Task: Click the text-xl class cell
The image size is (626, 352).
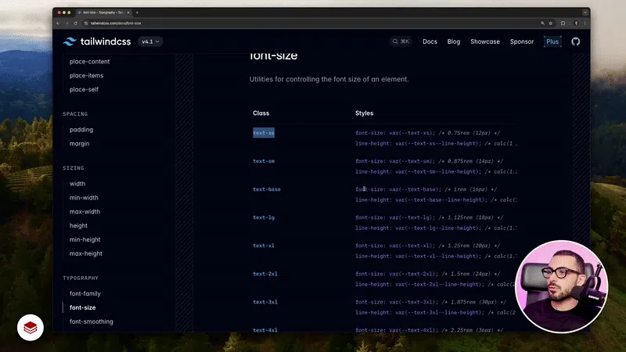Action: coord(264,246)
